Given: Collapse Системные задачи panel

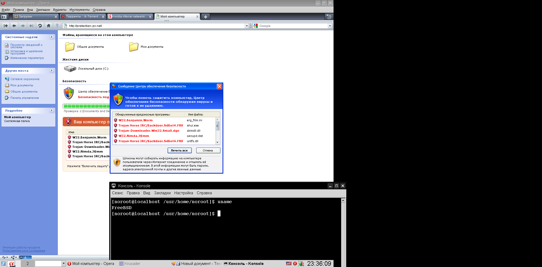Looking at the screenshot, I should (52, 37).
